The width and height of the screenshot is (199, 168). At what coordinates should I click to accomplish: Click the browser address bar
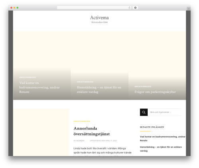click(x=94, y=8)
